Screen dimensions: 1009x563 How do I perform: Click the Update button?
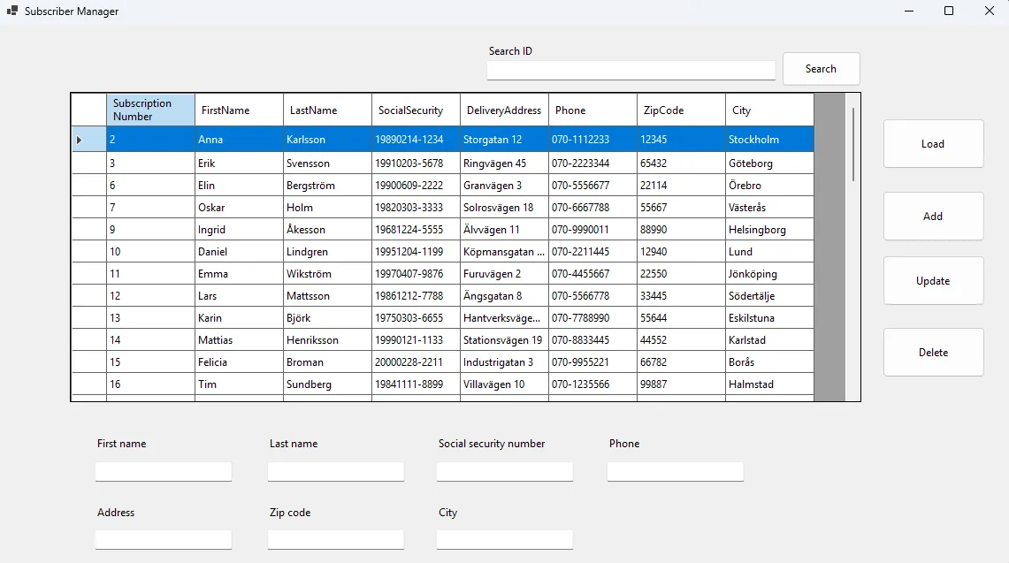click(933, 280)
